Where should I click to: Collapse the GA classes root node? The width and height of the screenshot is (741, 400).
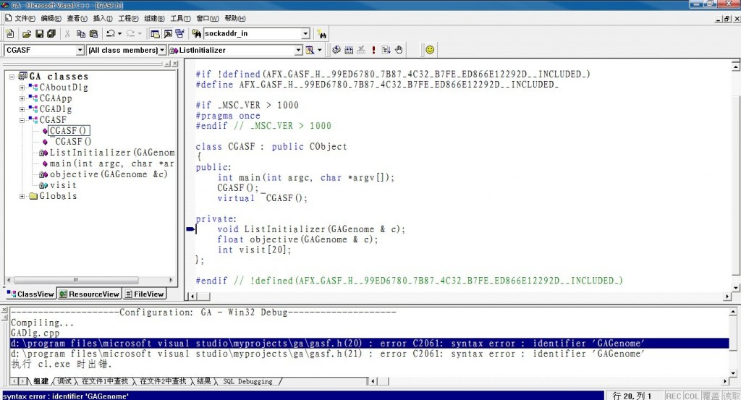[12, 77]
